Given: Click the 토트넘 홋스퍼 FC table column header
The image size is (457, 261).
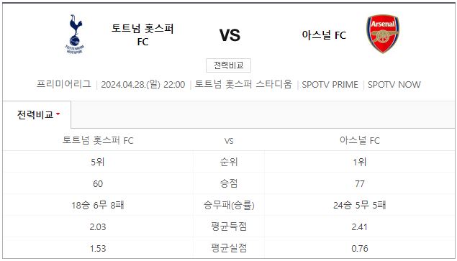Looking at the screenshot, I should 98,140.
